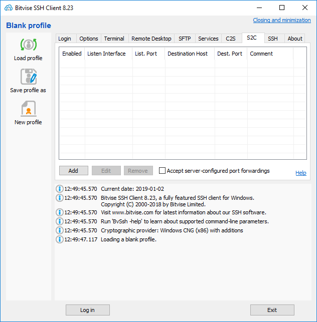317x322 pixels.
Task: Click info icon beside Bitvise SSH Client 8.23 log entry
Action: click(x=60, y=198)
